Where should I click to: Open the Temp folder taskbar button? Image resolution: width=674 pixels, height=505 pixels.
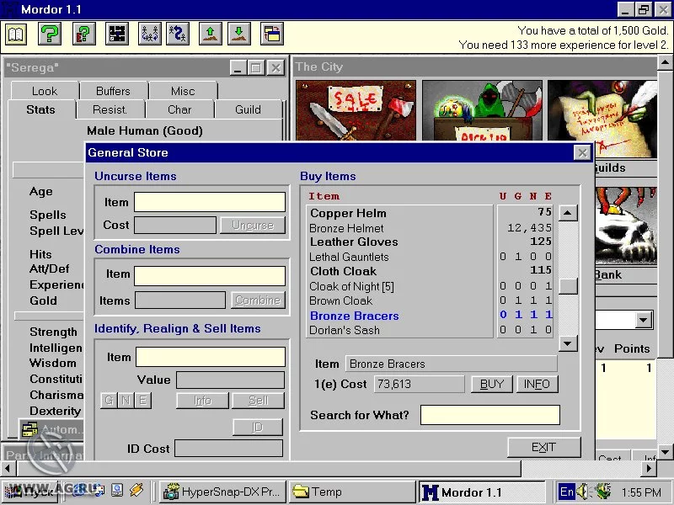point(351,492)
